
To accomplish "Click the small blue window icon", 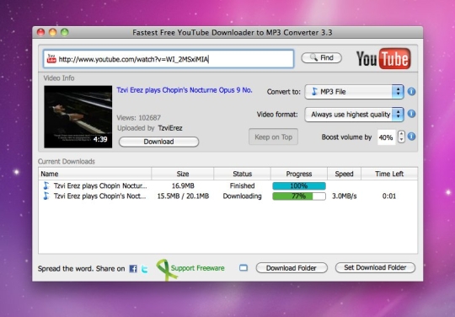I will click(x=244, y=267).
